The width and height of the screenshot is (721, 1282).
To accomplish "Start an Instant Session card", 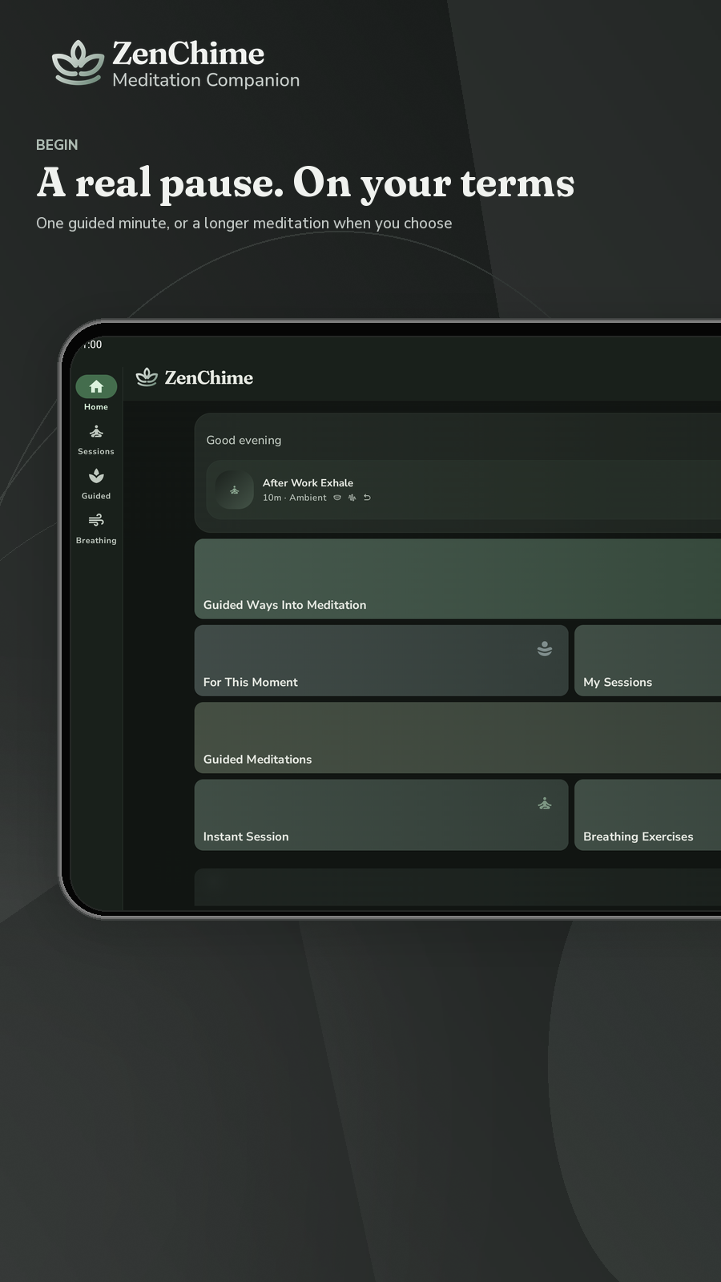I will 381,815.
